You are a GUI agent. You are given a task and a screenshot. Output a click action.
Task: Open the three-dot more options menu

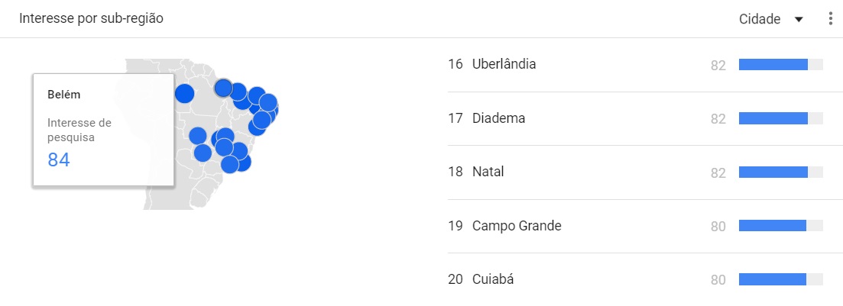(831, 19)
